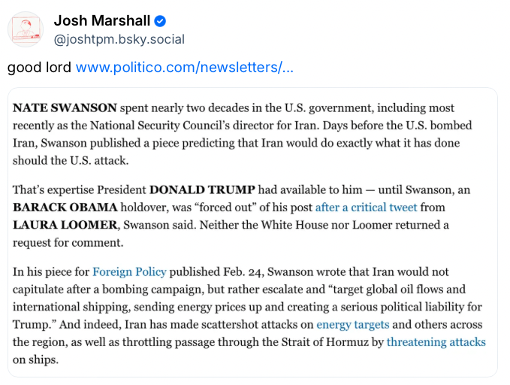Click the "should the U.S. attack." line
The image size is (510, 385).
point(71,161)
